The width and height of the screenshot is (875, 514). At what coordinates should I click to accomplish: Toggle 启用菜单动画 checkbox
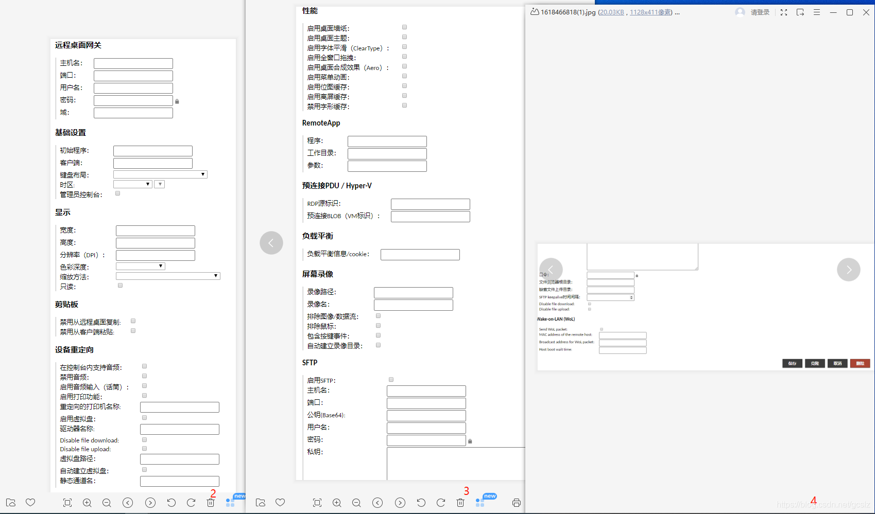(404, 76)
